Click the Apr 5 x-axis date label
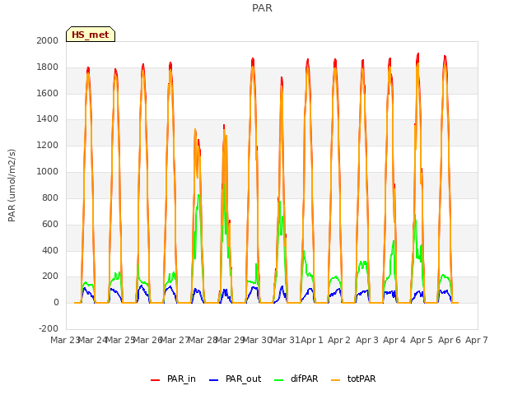Screen dimensions: 527x395 [x=422, y=340]
